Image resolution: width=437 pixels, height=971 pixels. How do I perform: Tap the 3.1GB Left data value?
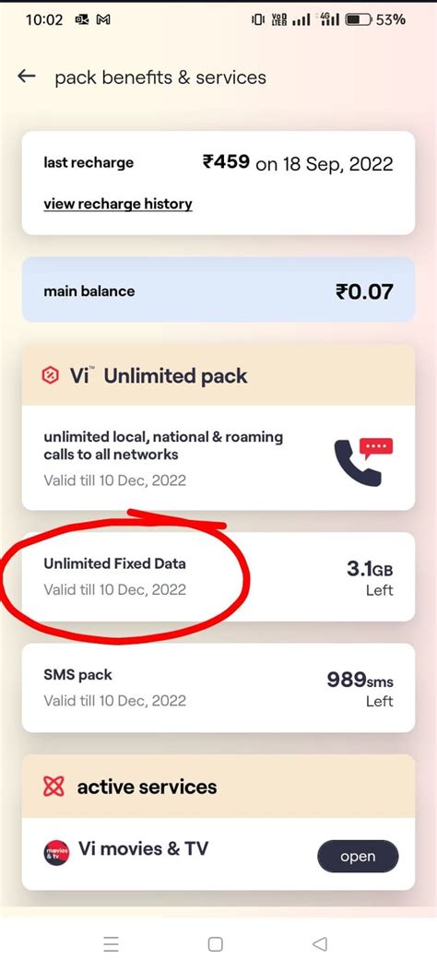coord(370,578)
